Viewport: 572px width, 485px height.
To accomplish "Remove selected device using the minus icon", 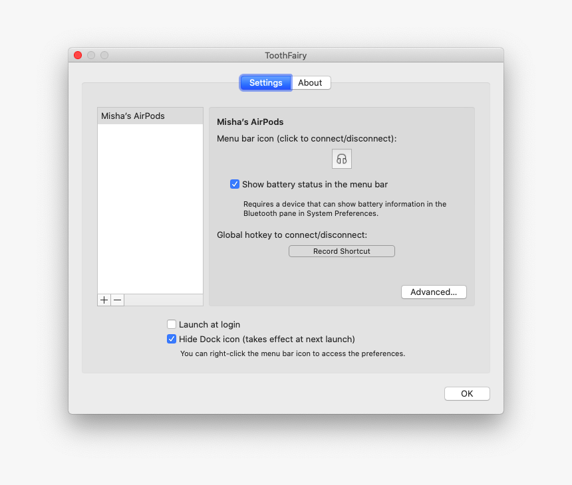I will point(117,300).
